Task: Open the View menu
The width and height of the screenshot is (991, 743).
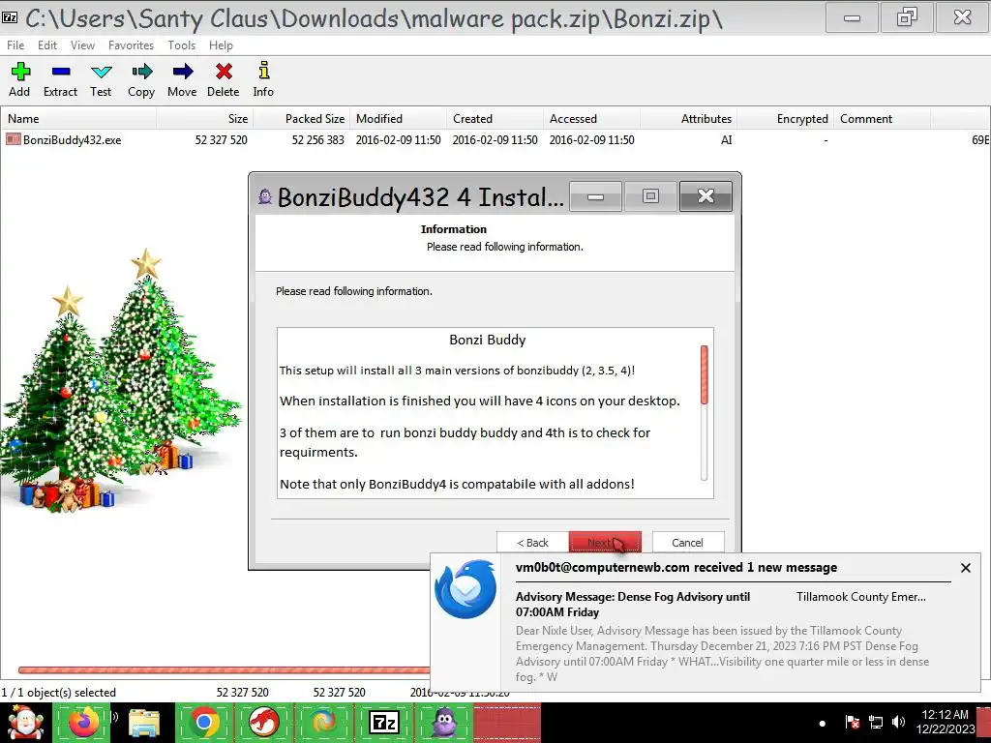Action: pyautogui.click(x=82, y=45)
